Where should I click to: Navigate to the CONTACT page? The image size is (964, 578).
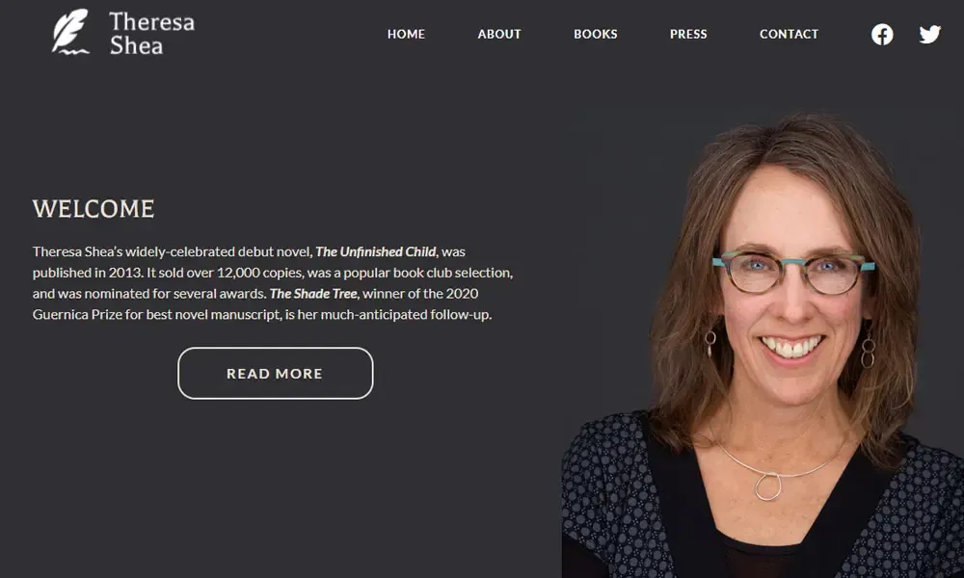[x=789, y=35]
